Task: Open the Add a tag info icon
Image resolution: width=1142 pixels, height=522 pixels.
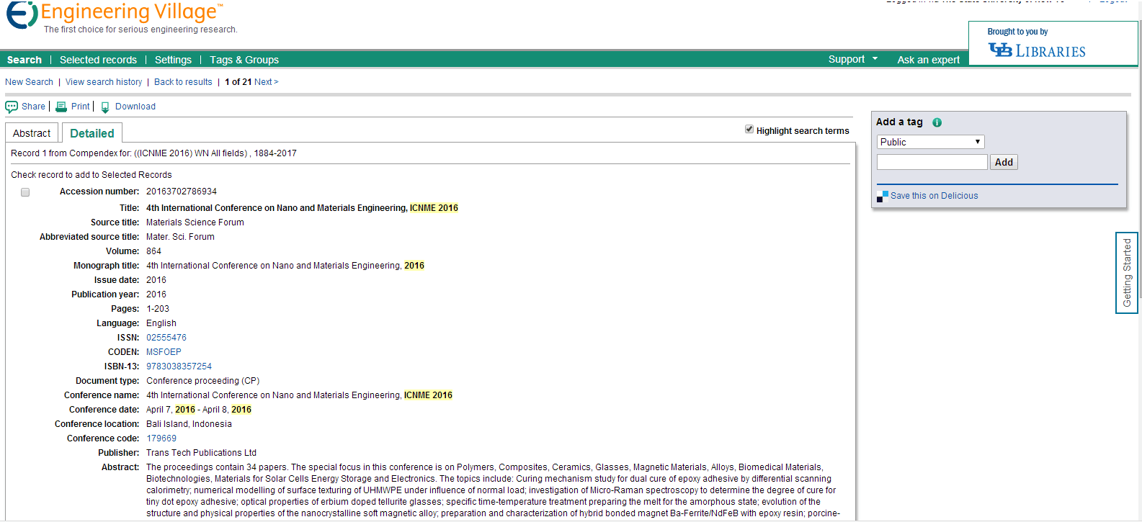Action: pos(937,122)
